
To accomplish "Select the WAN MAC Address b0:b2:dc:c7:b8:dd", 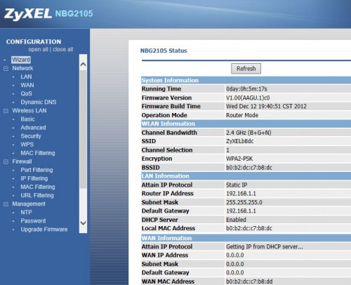I will point(249,281).
